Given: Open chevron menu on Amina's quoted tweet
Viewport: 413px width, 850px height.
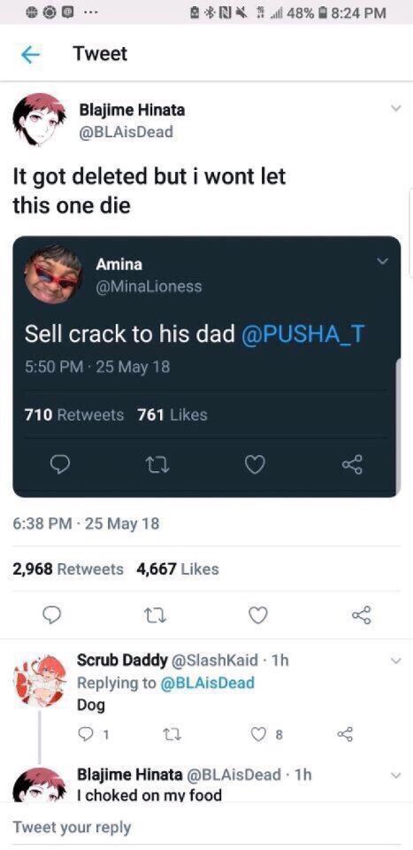Looking at the screenshot, I should point(383,262).
